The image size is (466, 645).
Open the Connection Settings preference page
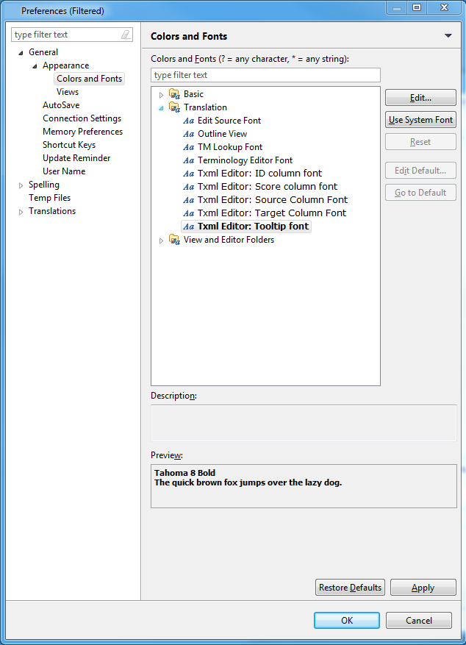pos(82,118)
